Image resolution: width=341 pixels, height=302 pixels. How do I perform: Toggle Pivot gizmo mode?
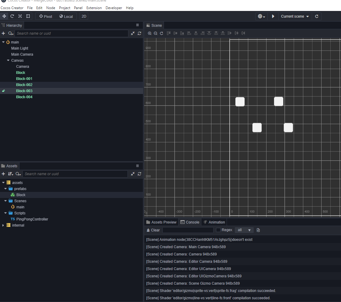coord(46,16)
